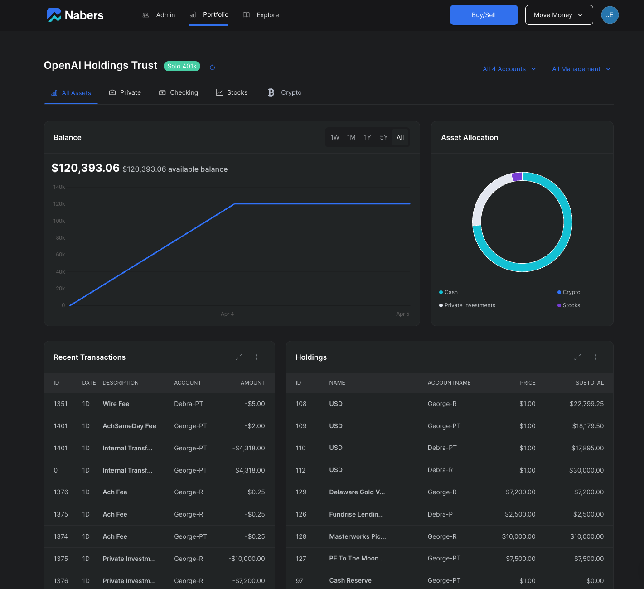The width and height of the screenshot is (644, 589).
Task: Open the Move Money dropdown
Action: pyautogui.click(x=559, y=15)
